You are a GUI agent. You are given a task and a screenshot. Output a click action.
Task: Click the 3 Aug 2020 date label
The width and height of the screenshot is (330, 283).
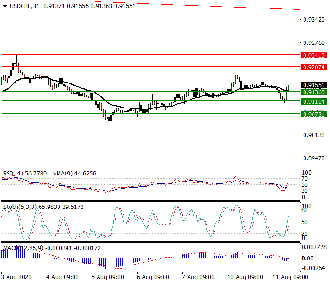[x=16, y=277]
